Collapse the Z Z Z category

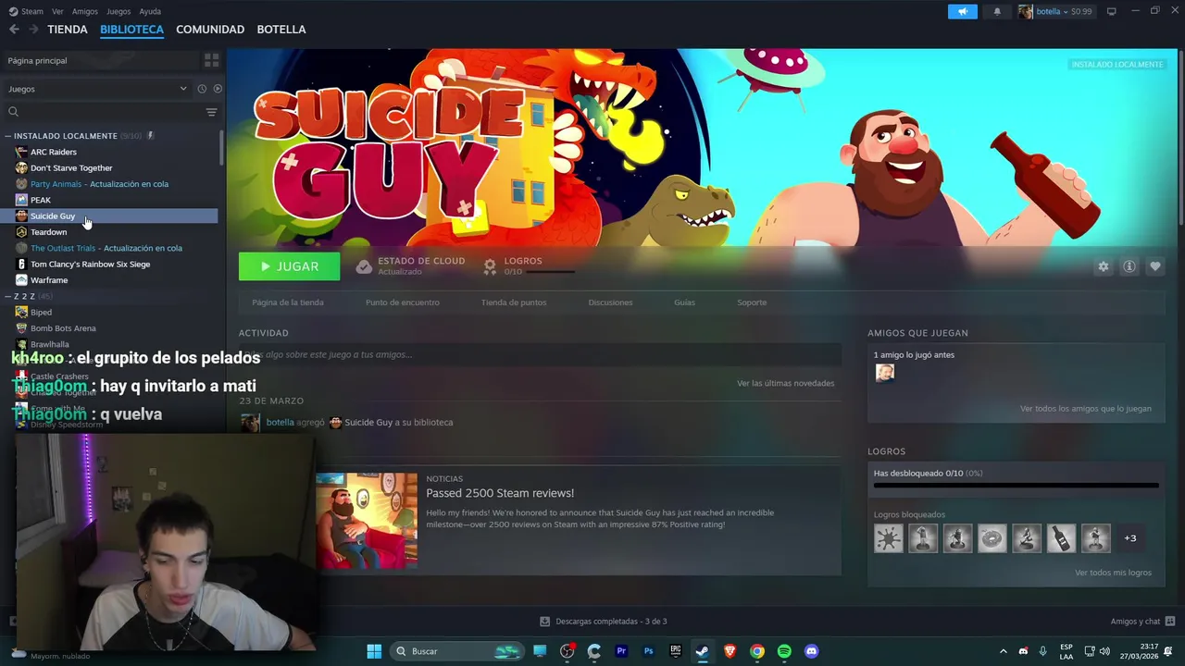tap(8, 296)
